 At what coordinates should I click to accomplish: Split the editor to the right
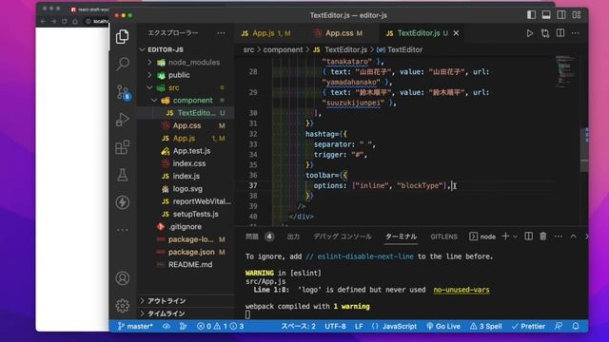click(560, 33)
